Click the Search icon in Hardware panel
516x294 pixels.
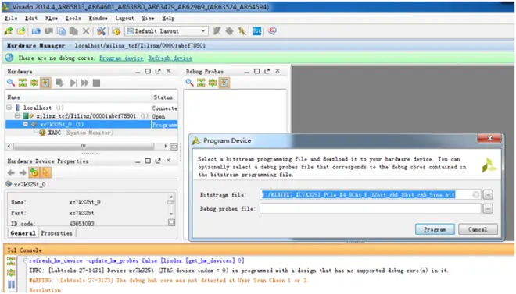11,83
